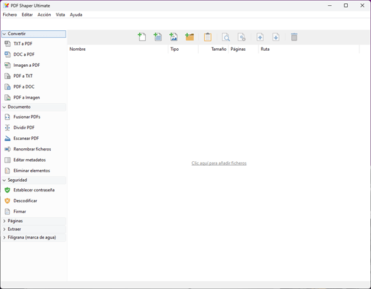371x289 pixels.
Task: Select the PDF a DOC icon
Action: click(8, 87)
